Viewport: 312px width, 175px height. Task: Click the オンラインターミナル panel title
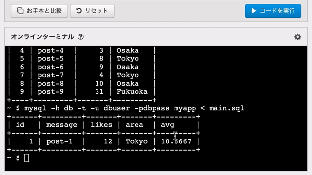tap(42, 37)
